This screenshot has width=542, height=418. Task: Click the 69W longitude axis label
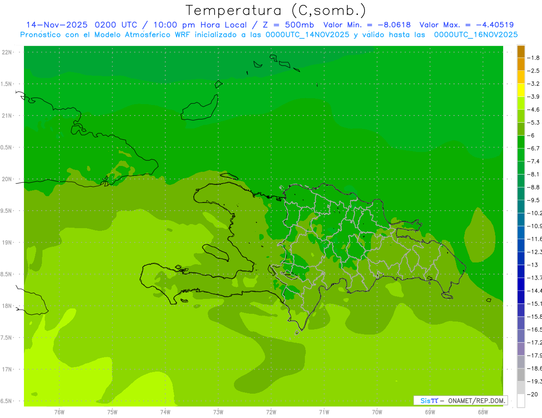[430, 412]
